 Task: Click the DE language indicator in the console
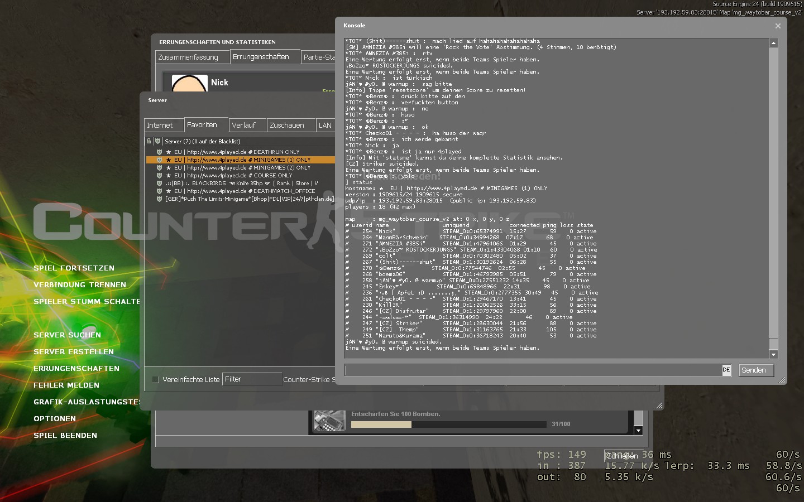726,370
